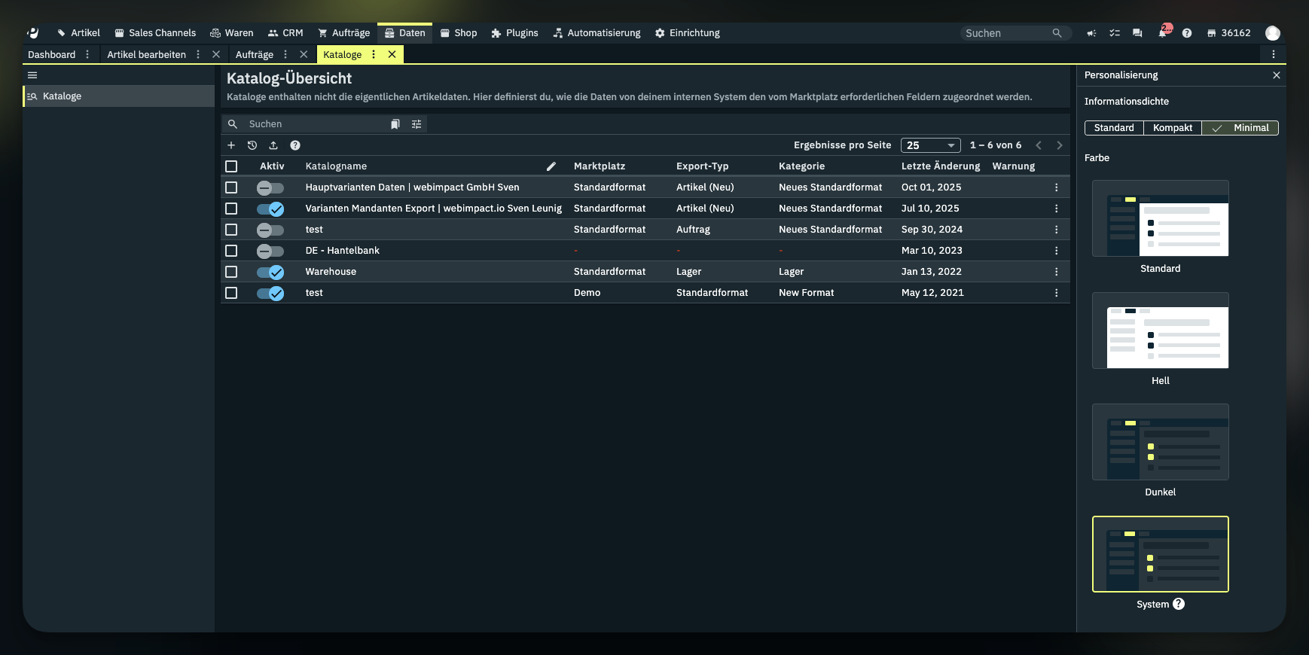
Task: Open the Automatisierung menu
Action: point(597,33)
